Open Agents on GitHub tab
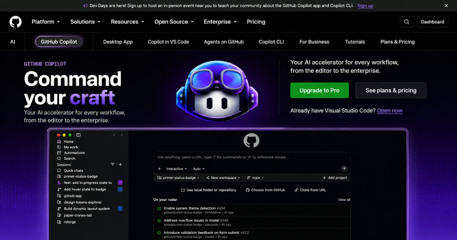This screenshot has width=457, height=240. 224,42
